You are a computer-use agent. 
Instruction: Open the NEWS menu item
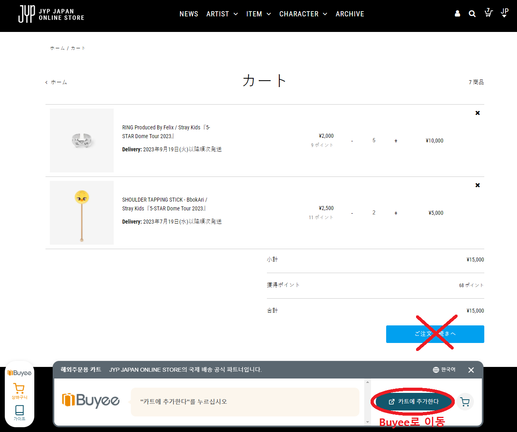(x=189, y=14)
